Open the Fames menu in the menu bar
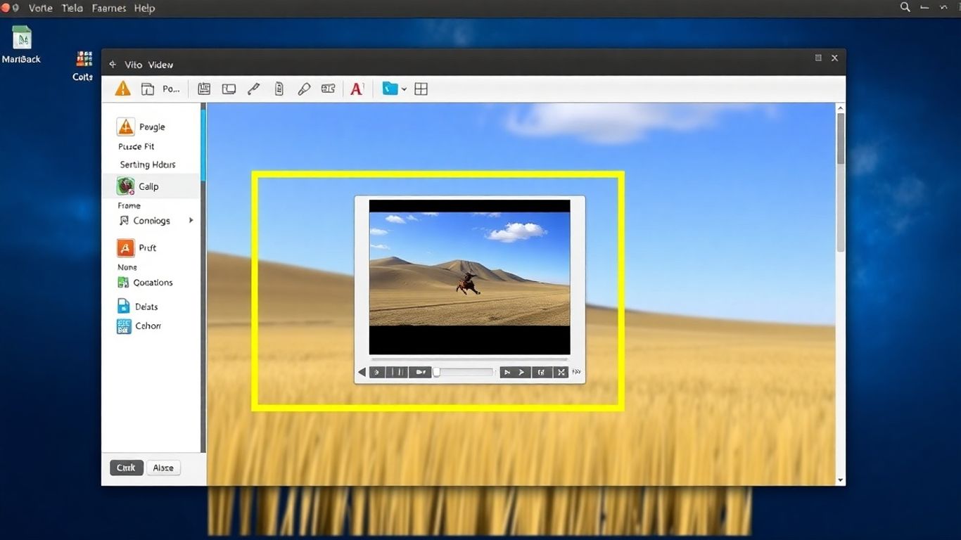This screenshot has height=540, width=961. click(108, 8)
